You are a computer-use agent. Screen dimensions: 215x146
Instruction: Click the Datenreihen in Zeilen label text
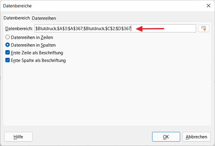(32, 37)
